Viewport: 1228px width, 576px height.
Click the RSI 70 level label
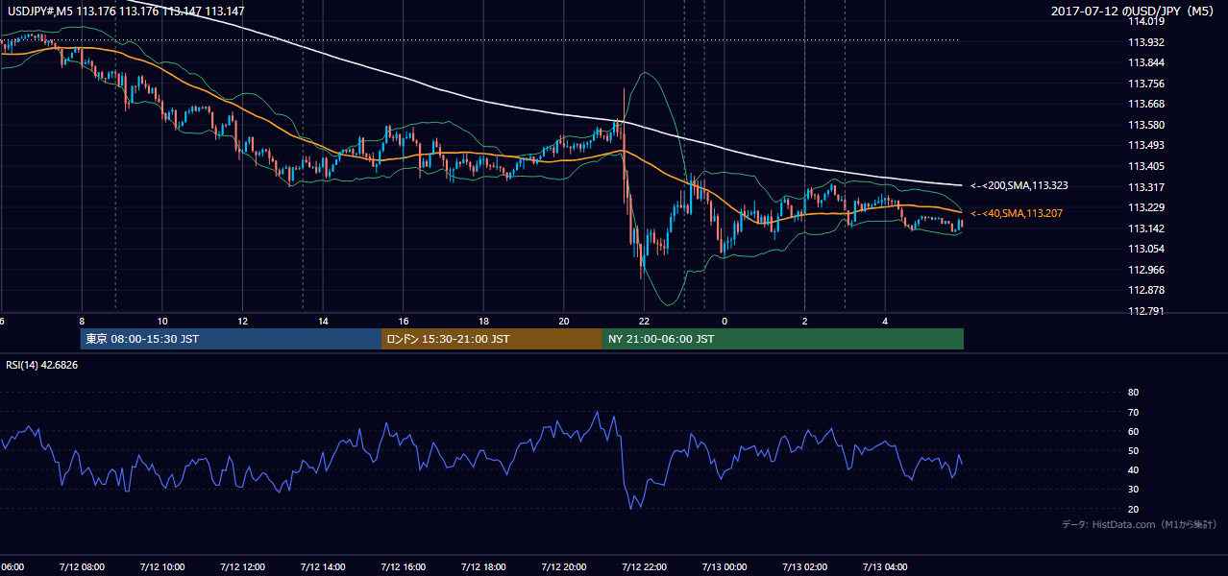click(x=1133, y=412)
